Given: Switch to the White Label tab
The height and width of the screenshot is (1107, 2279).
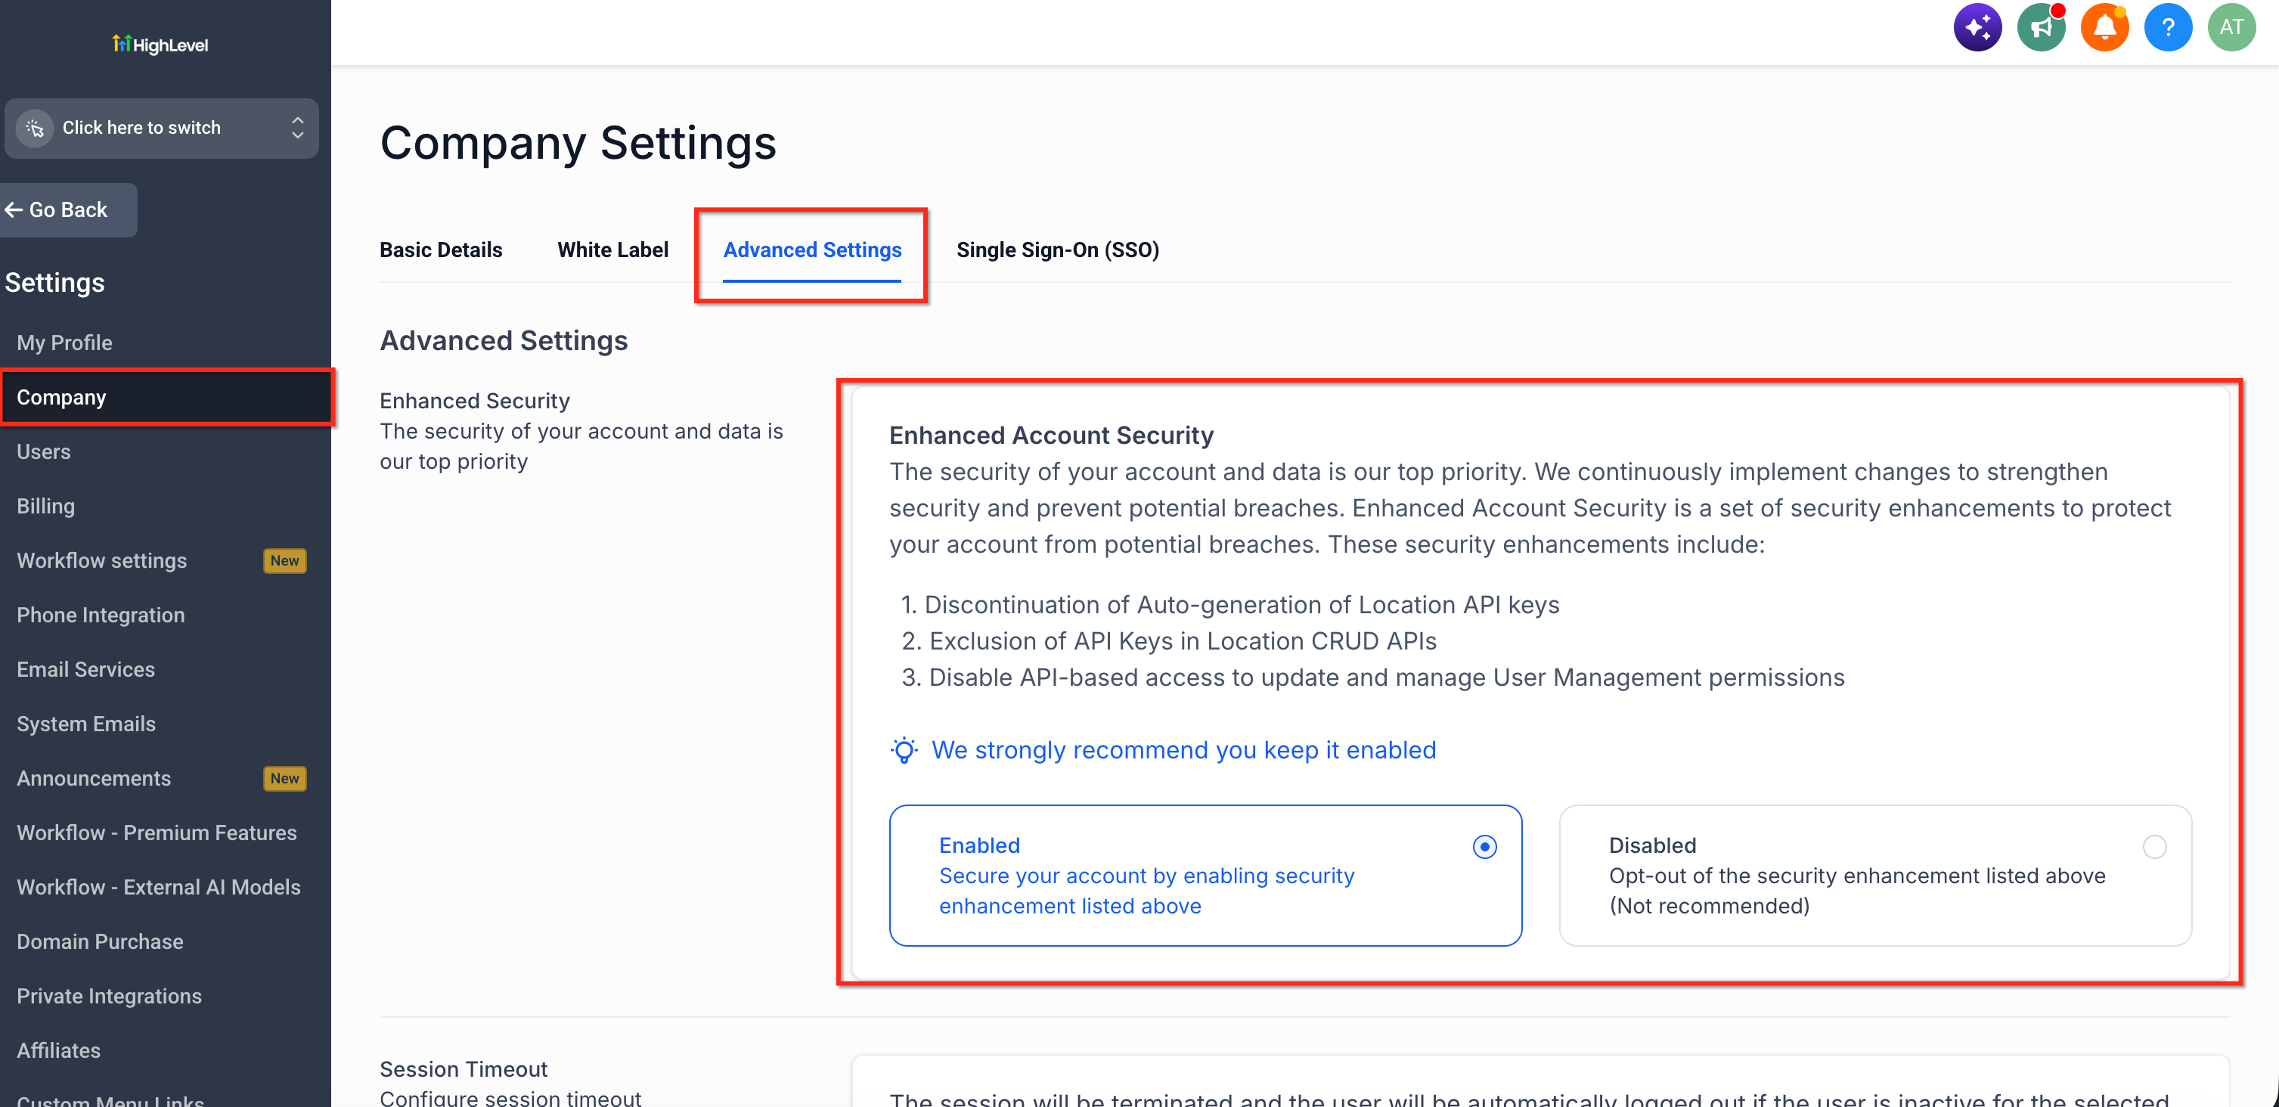Looking at the screenshot, I should click(x=612, y=250).
